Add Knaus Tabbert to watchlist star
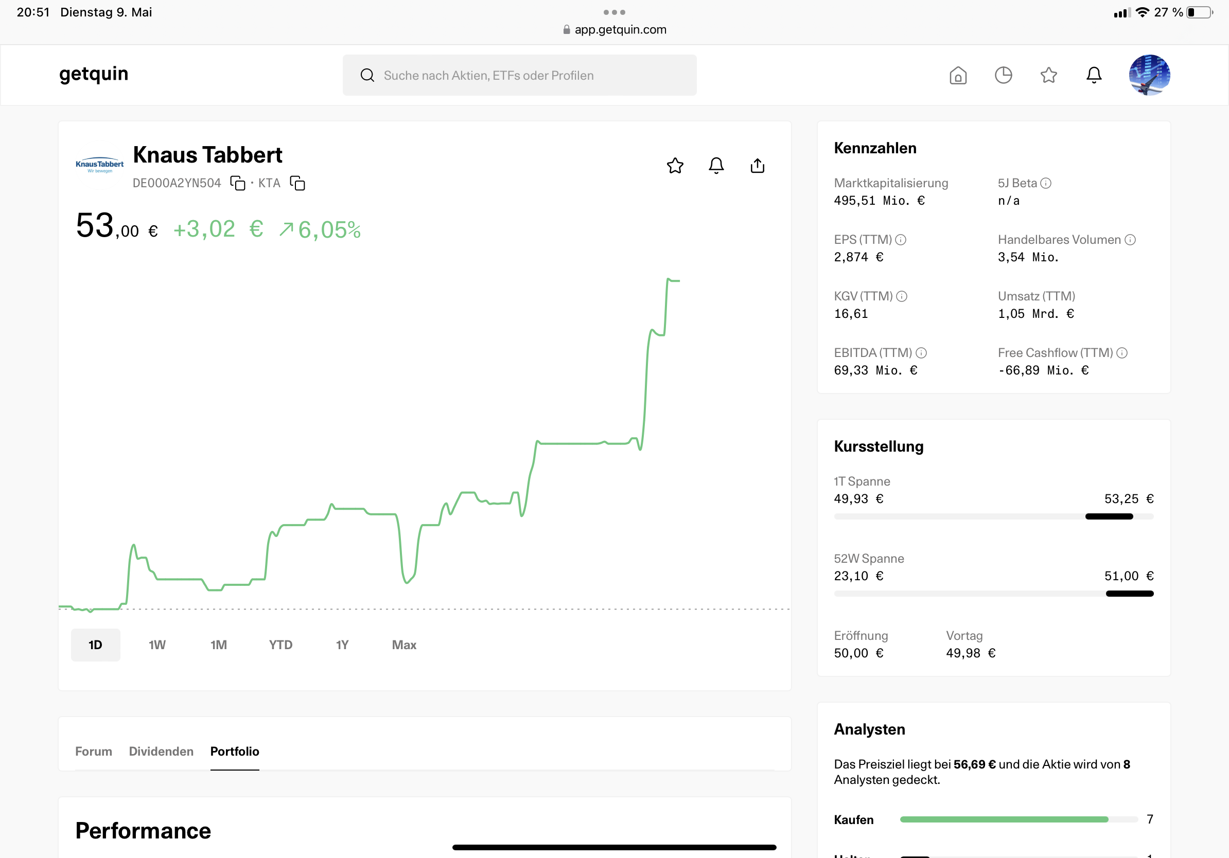This screenshot has width=1229, height=858. (675, 166)
